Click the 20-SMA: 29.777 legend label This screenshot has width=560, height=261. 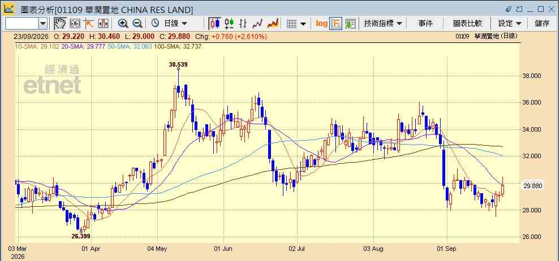pyautogui.click(x=83, y=46)
